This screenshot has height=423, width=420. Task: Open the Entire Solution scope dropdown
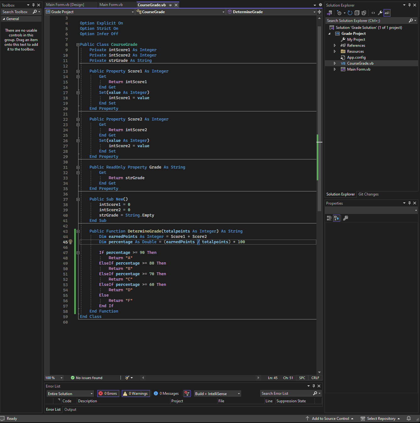point(70,394)
